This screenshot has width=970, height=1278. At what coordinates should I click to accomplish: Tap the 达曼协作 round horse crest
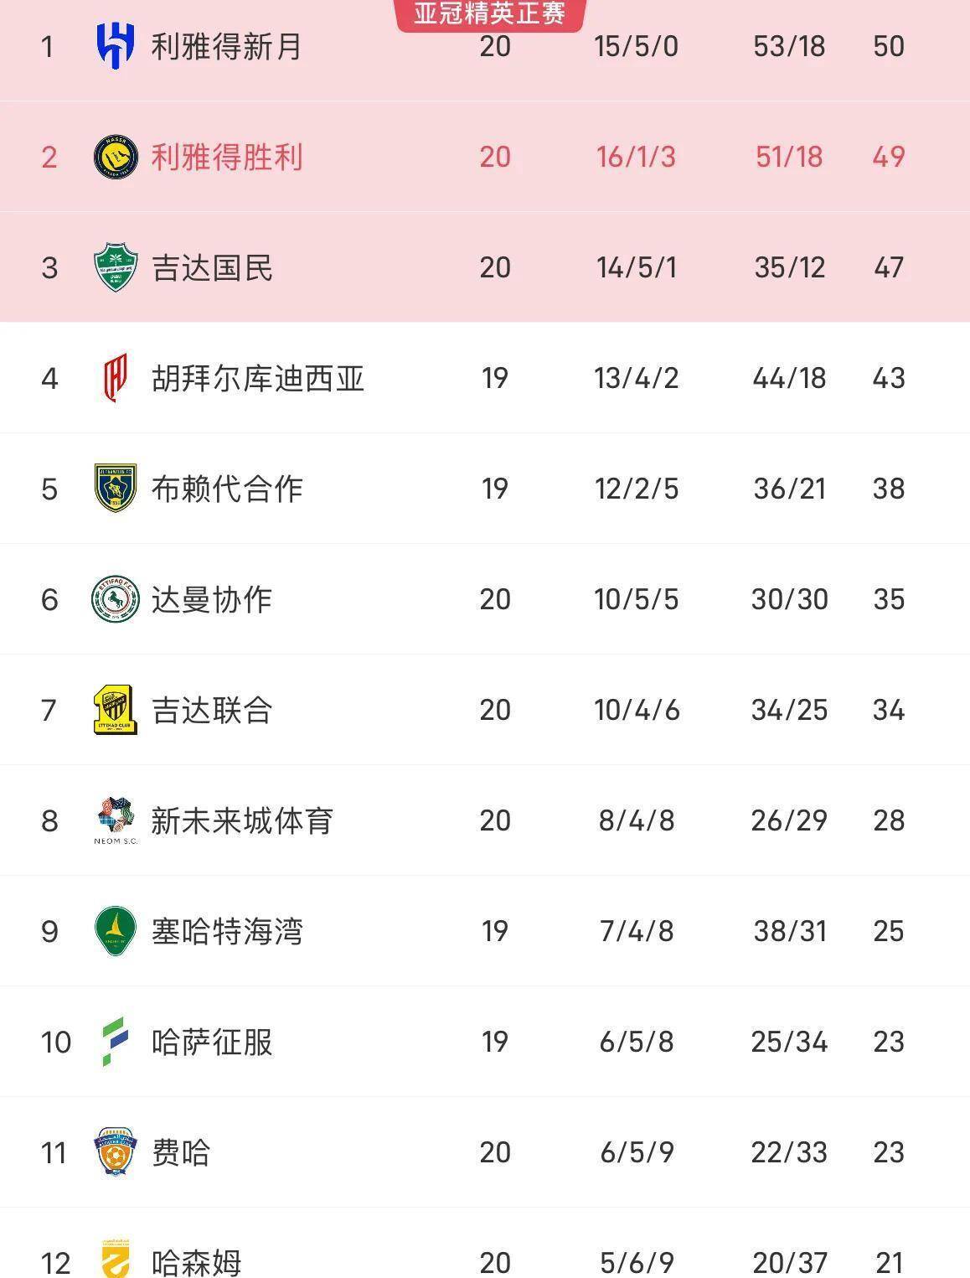[x=115, y=599]
